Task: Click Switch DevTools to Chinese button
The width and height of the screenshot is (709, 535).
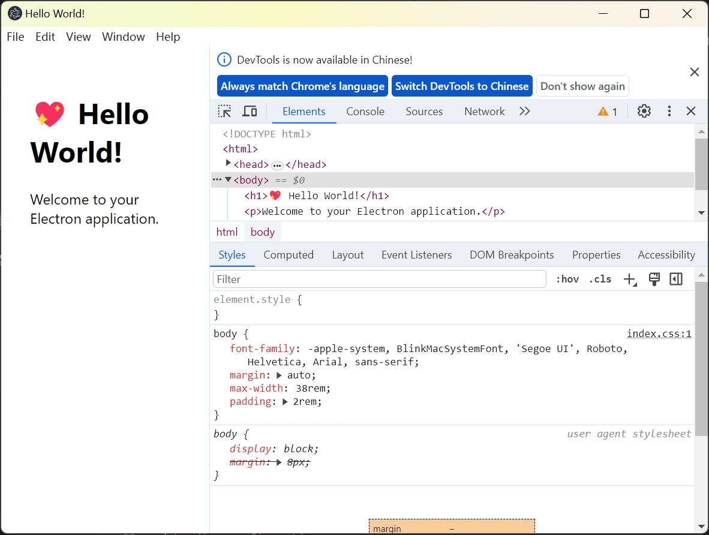Action: [462, 86]
